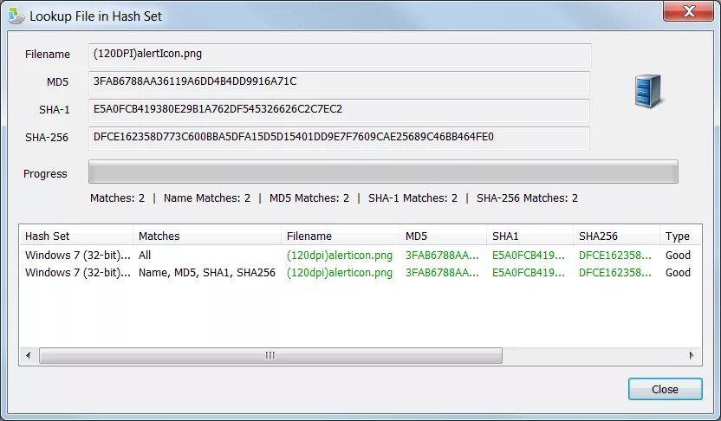Click the 'SHA-256 Matches: 2' status text
Screen dimensions: 721x421
[527, 198]
